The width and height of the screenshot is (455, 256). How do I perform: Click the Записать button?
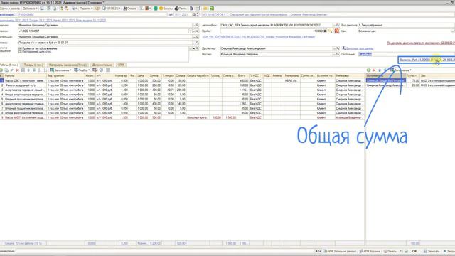coord(432,251)
